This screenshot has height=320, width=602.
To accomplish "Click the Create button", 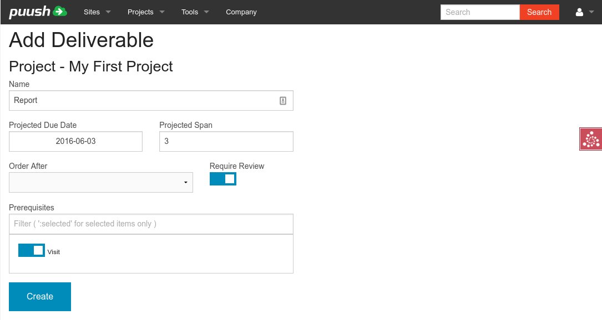I will tap(40, 297).
